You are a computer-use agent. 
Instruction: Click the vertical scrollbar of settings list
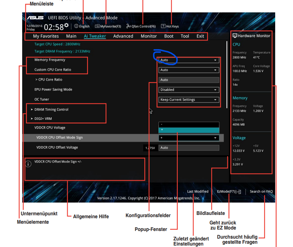(x=227, y=75)
